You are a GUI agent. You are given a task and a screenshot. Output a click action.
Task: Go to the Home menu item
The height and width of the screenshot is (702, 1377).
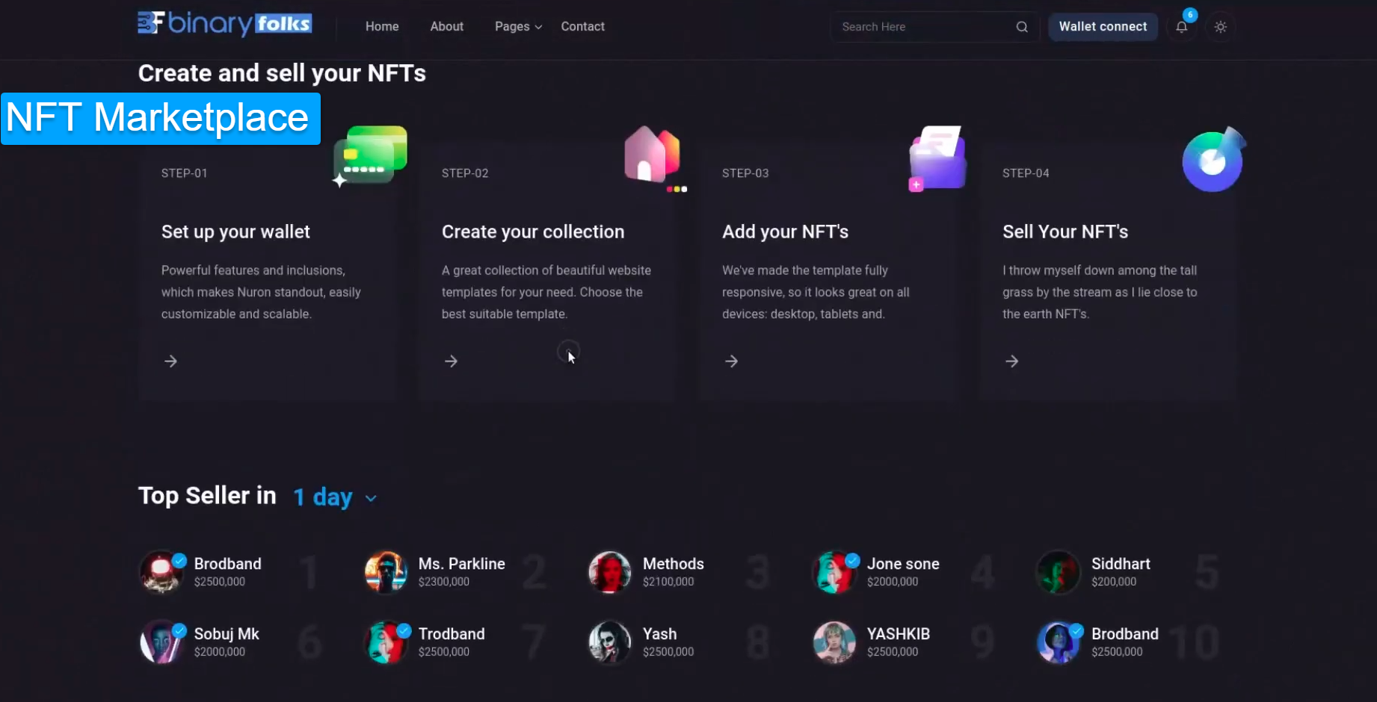pos(381,27)
